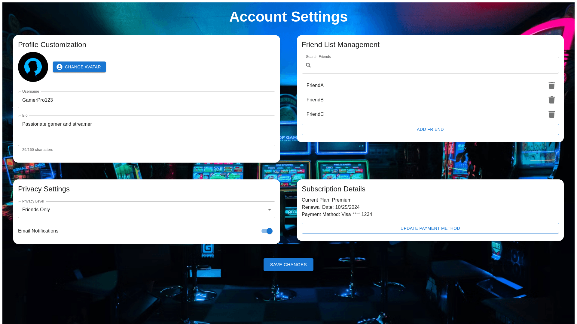Image resolution: width=577 pixels, height=324 pixels.
Task: Open the Privacy Level dropdown
Action: [144, 210]
